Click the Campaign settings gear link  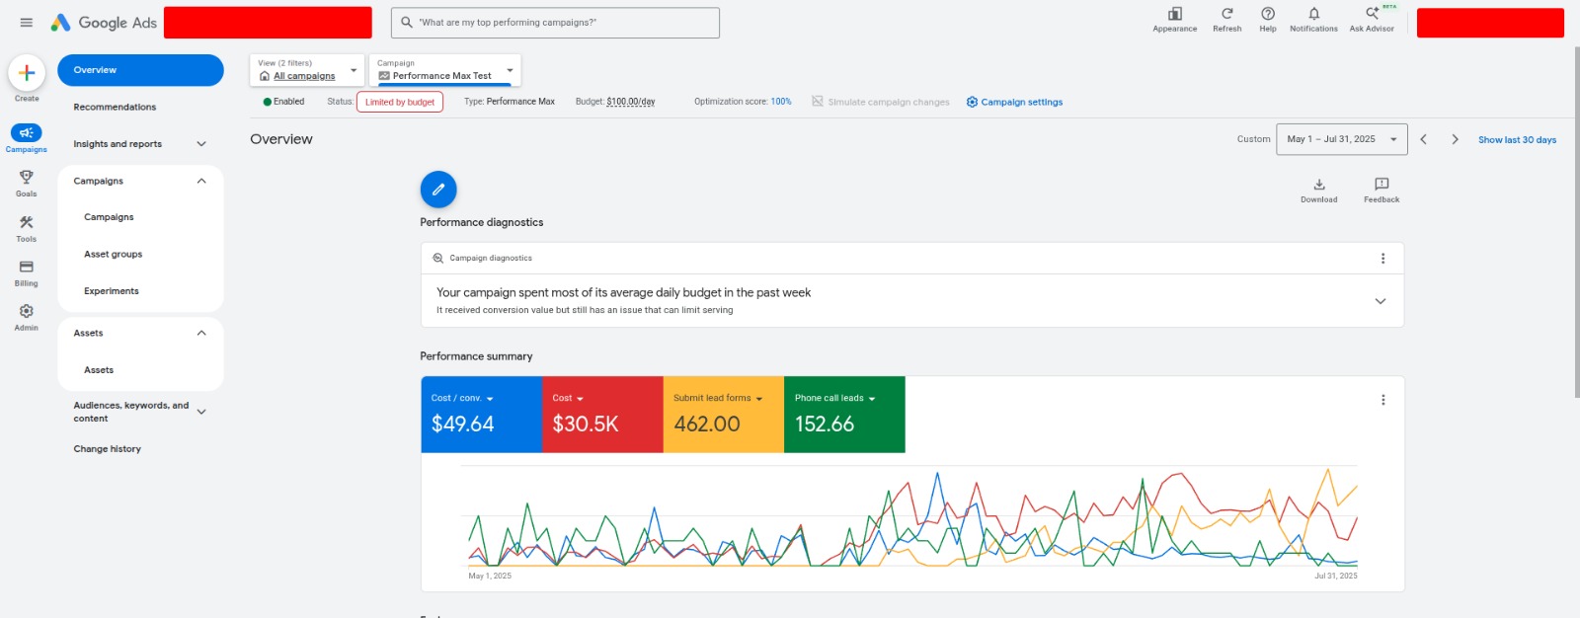pos(1014,102)
